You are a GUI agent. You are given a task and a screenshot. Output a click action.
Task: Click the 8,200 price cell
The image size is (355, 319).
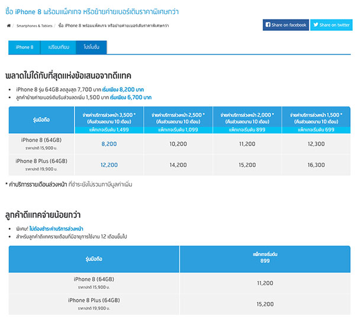point(109,144)
